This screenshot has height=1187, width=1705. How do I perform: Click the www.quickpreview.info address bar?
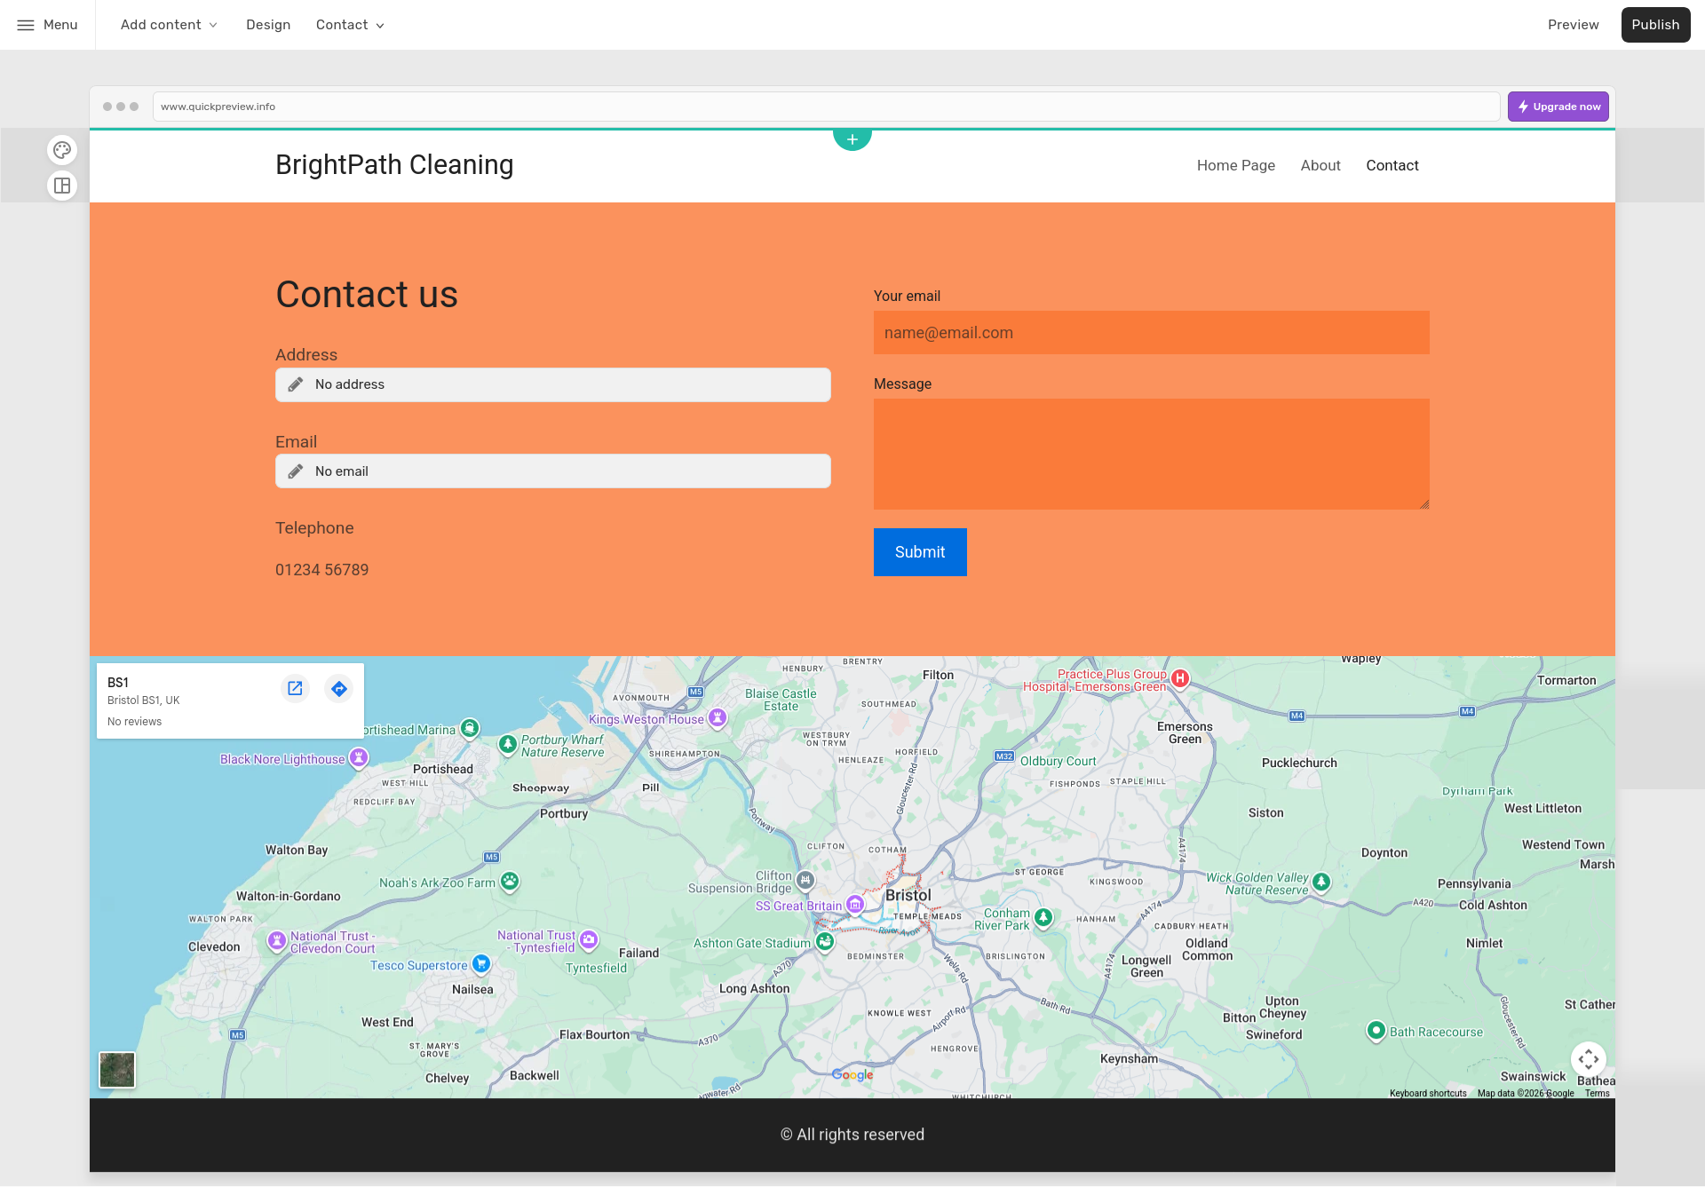pyautogui.click(x=826, y=107)
